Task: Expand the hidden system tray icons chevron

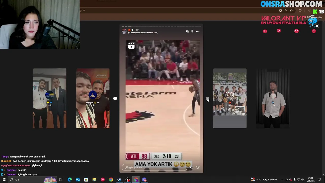Action: coord(282,180)
